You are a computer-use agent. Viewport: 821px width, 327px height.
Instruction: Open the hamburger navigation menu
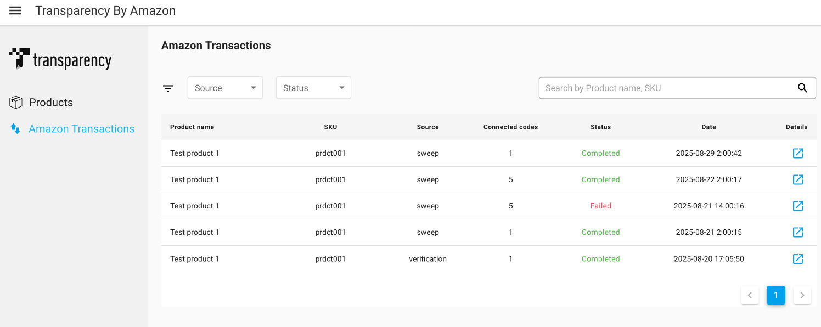pos(15,11)
